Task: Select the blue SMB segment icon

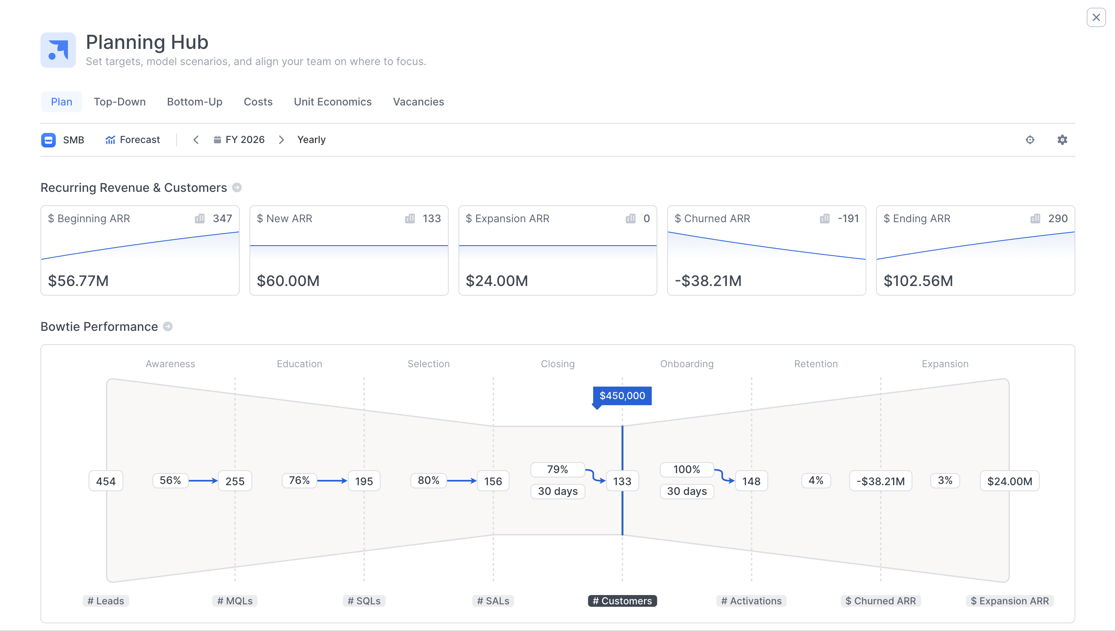Action: [48, 139]
